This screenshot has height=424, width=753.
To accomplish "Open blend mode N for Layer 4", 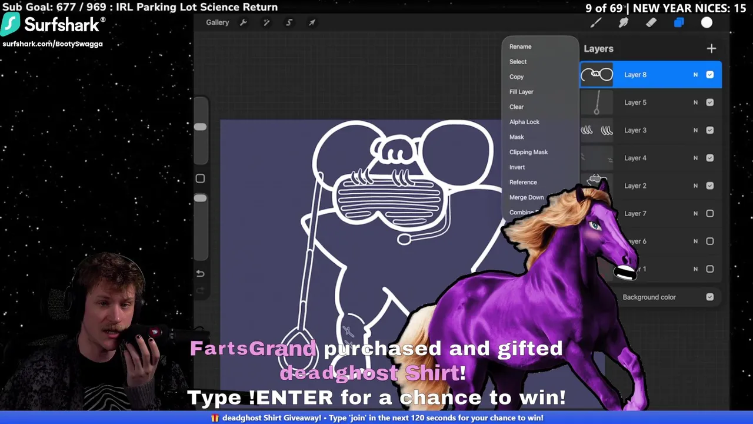I will (x=695, y=158).
